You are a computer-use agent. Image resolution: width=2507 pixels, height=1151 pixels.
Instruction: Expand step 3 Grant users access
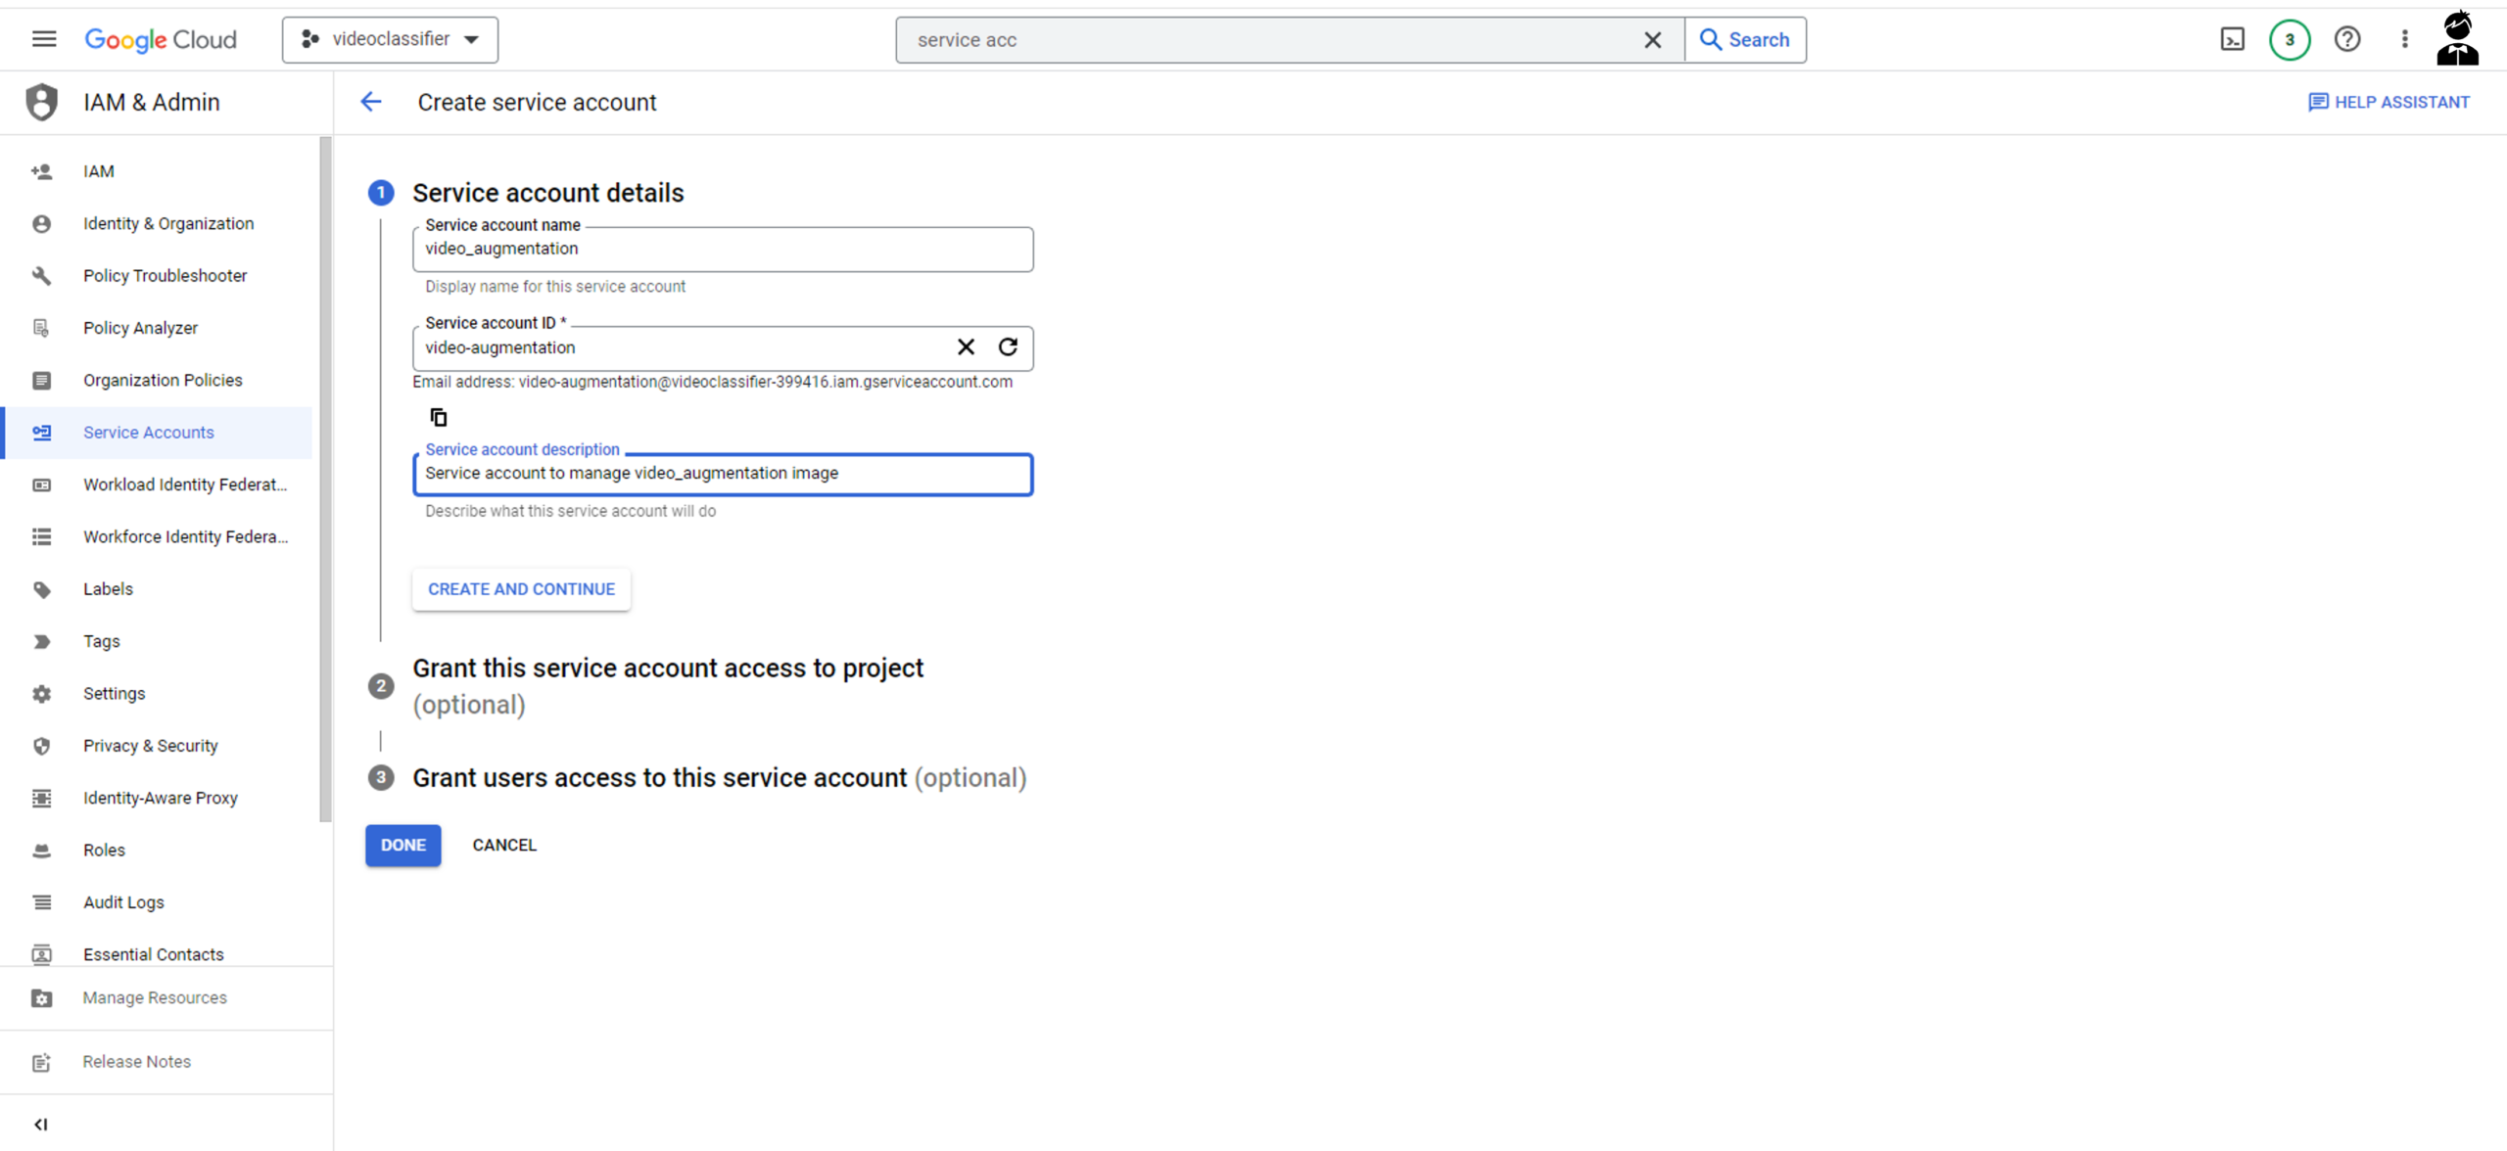[659, 778]
